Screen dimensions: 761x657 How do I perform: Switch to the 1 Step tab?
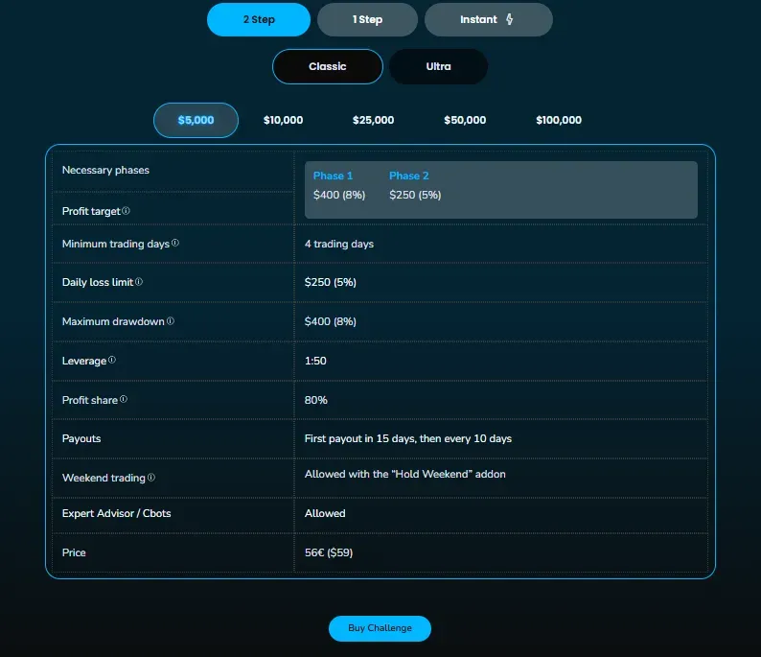(367, 19)
